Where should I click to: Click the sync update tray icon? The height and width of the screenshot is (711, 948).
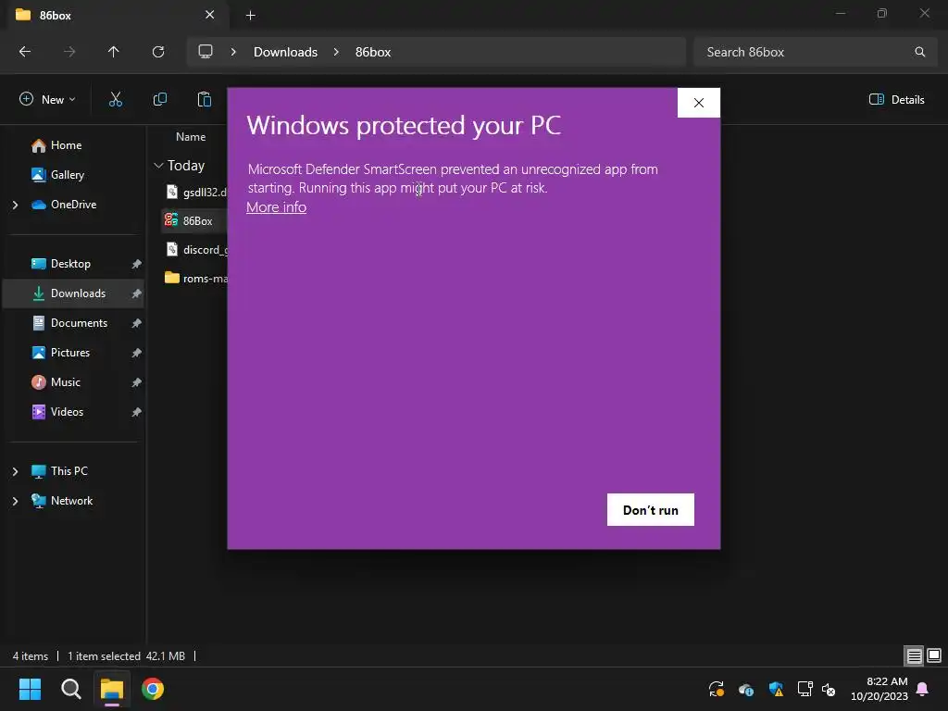[717, 689]
